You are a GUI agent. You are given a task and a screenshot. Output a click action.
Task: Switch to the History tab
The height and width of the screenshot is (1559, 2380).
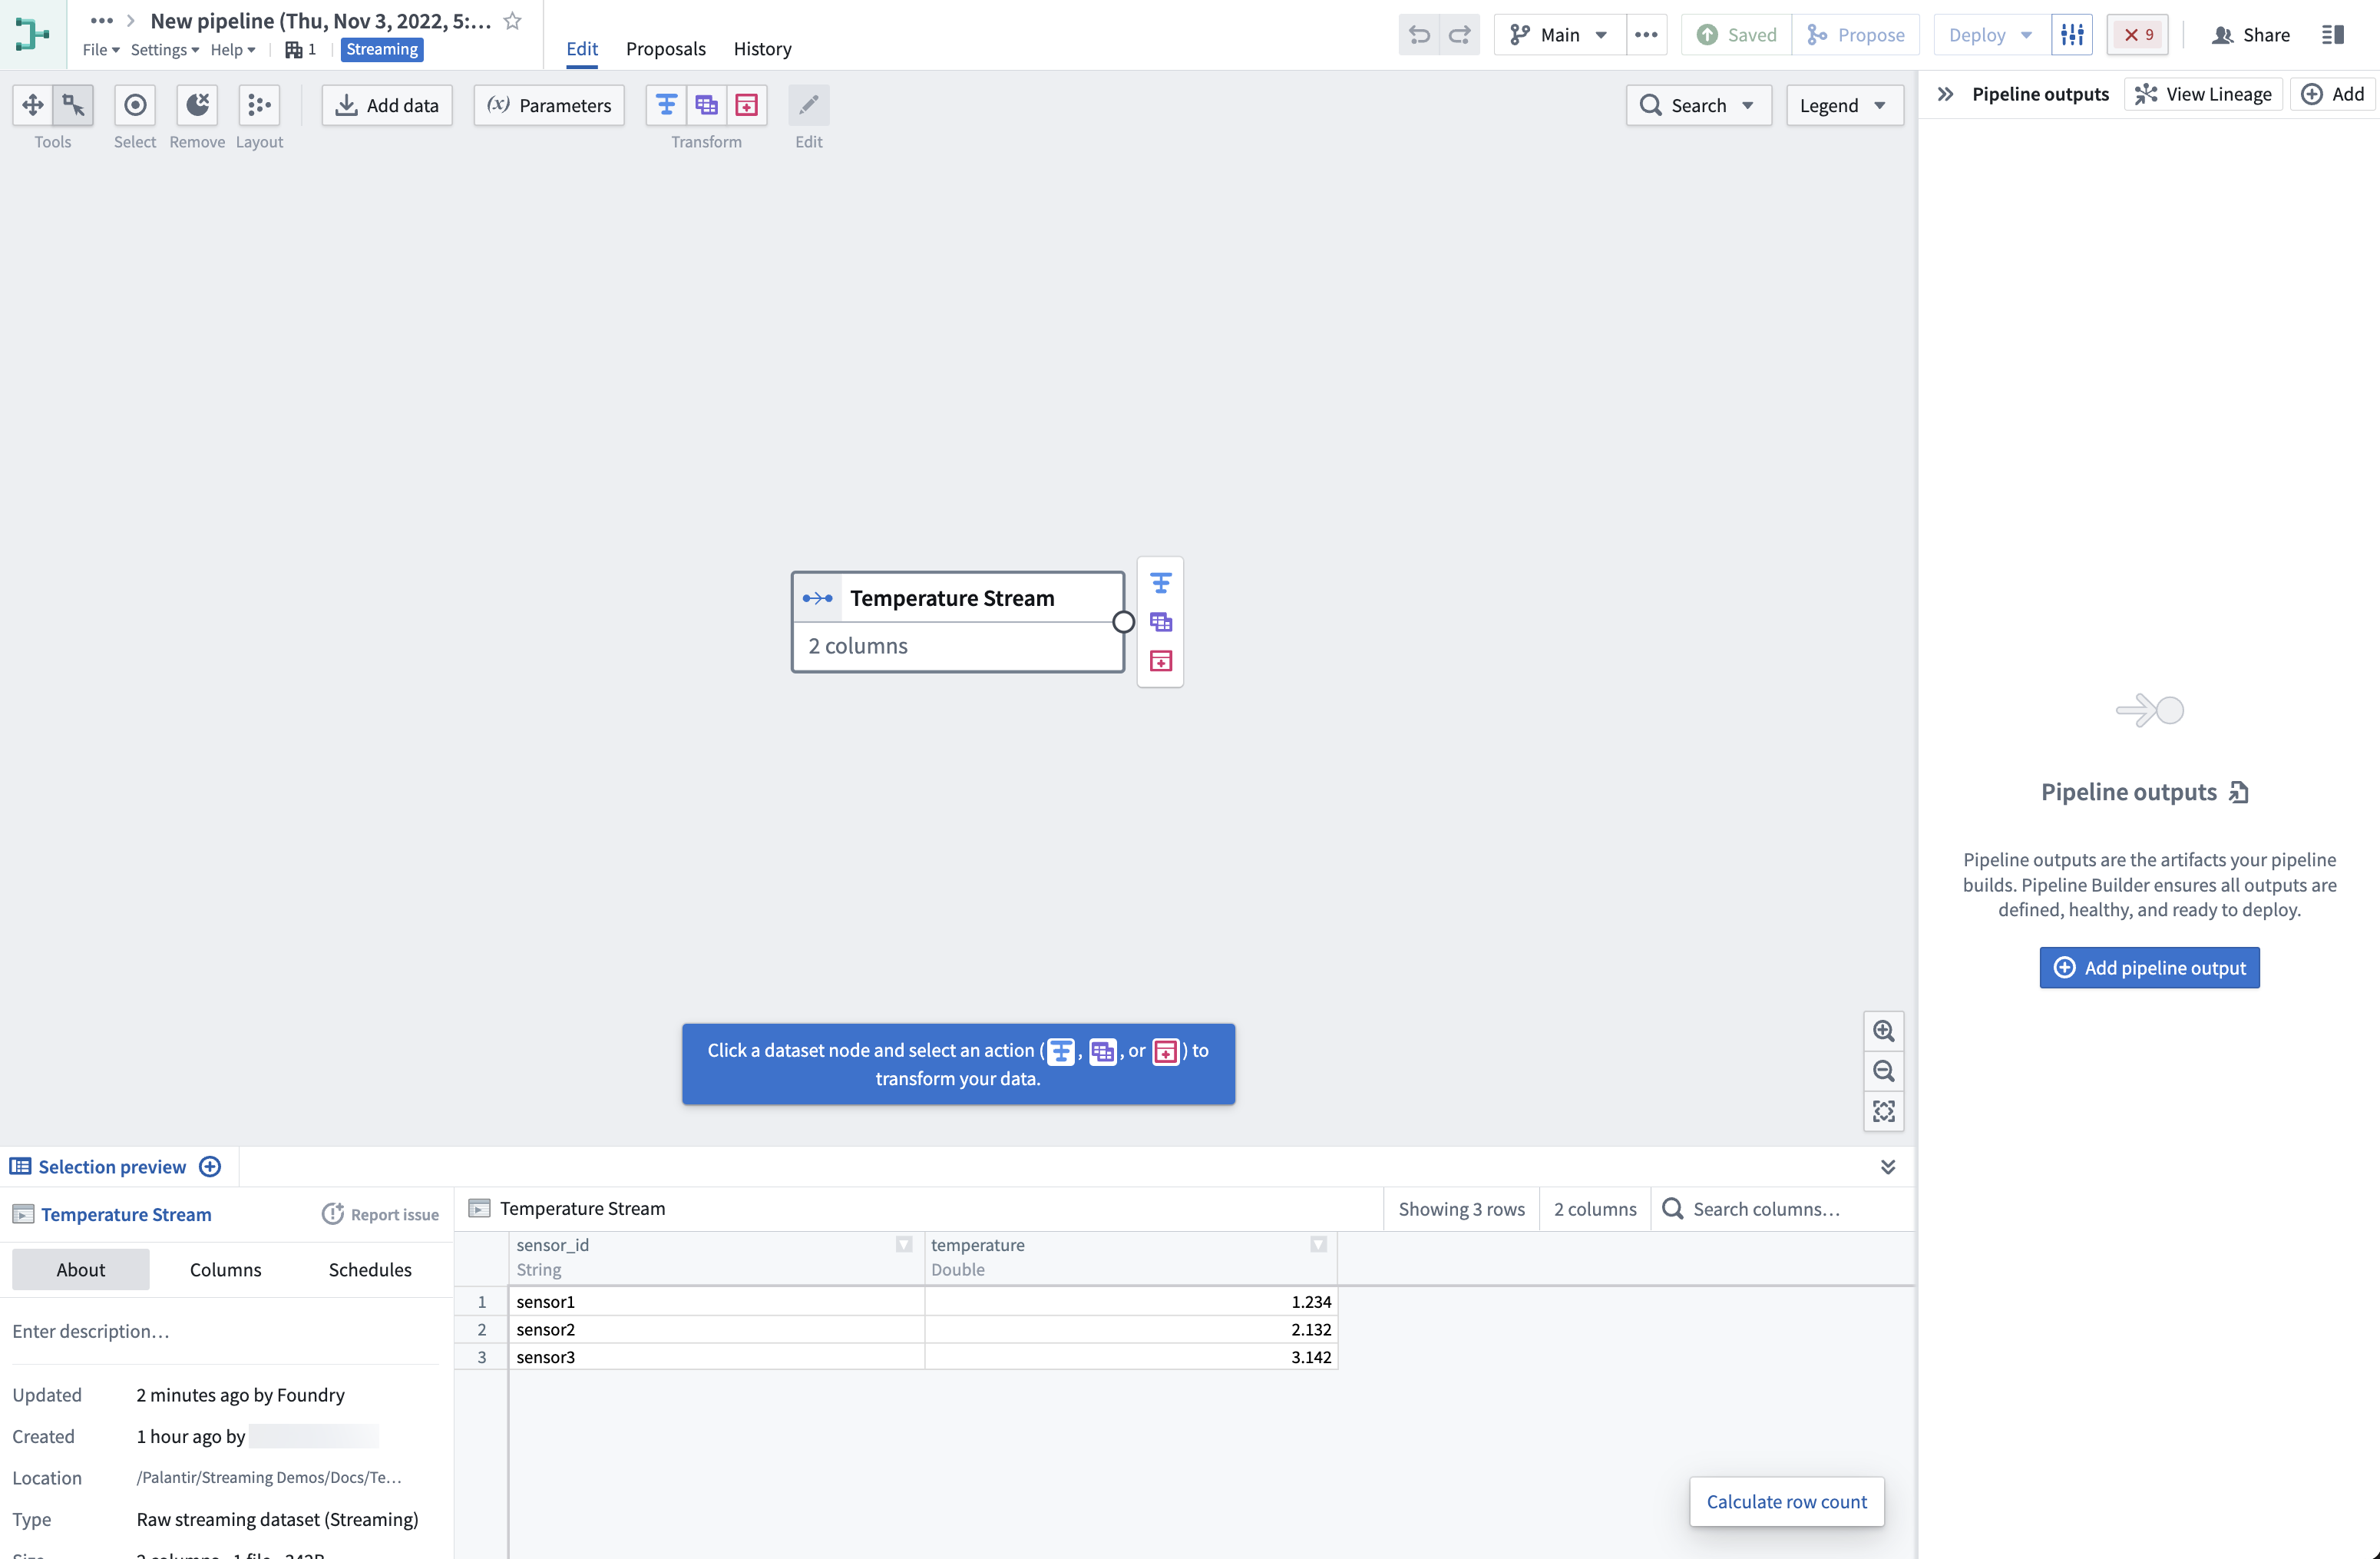click(x=761, y=48)
